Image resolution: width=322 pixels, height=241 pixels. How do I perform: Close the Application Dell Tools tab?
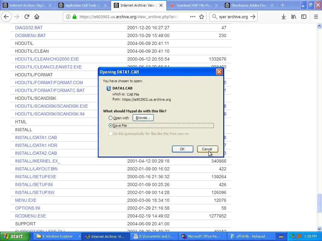(x=105, y=5)
